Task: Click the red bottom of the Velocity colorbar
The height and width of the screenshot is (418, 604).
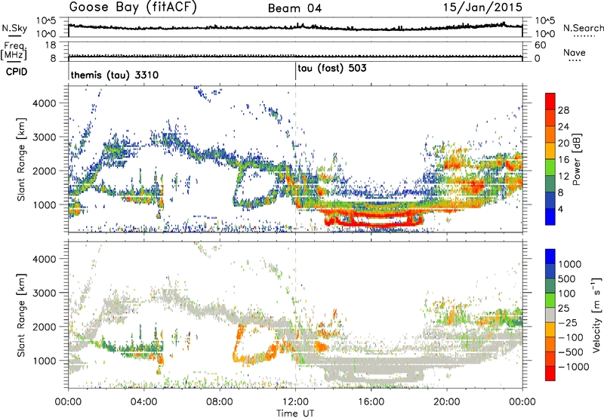Action: pyautogui.click(x=550, y=373)
